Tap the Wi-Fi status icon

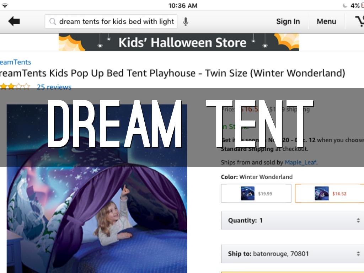point(4,6)
